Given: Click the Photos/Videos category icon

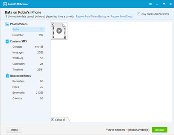Looking at the screenshot, I should click(x=7, y=24).
